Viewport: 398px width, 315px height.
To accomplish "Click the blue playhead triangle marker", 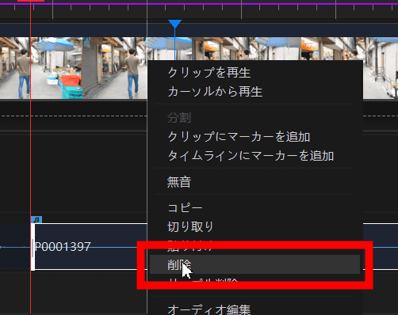I will click(x=174, y=24).
